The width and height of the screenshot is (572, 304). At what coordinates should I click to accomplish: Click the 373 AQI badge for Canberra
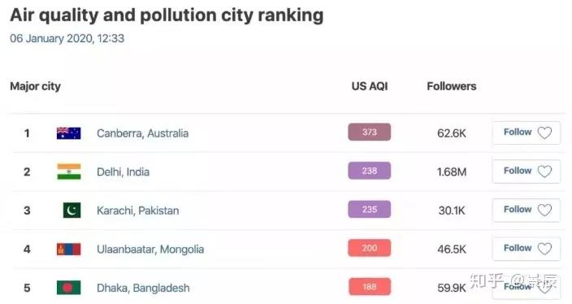(369, 132)
